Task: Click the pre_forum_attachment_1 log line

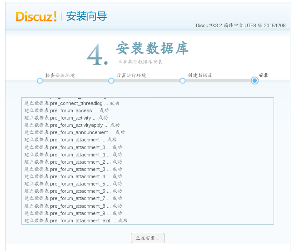Action: point(73,155)
